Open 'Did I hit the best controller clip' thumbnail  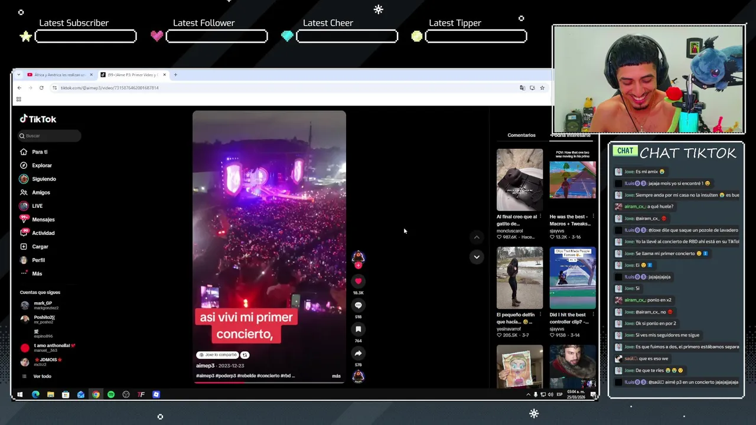[573, 278]
